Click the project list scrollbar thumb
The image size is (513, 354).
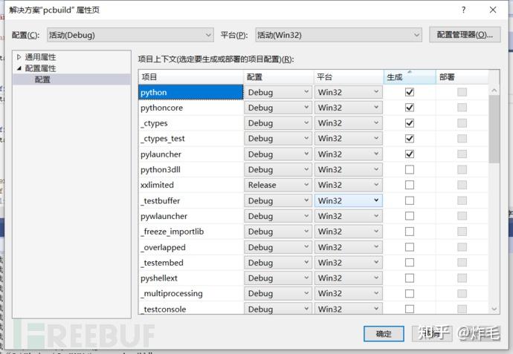tap(494, 129)
